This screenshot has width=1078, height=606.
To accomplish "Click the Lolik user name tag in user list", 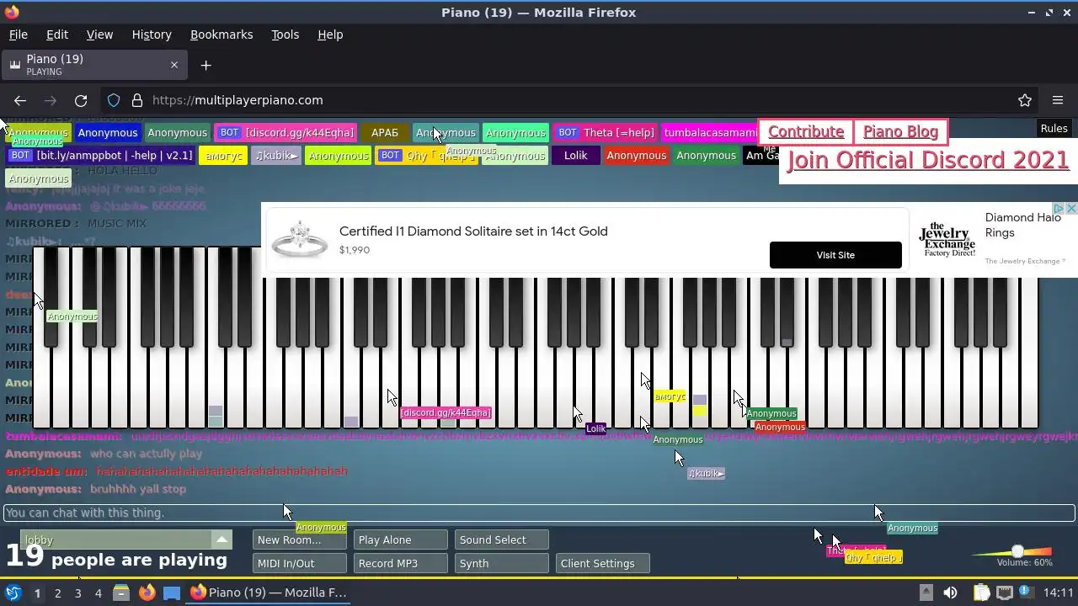I will point(576,155).
